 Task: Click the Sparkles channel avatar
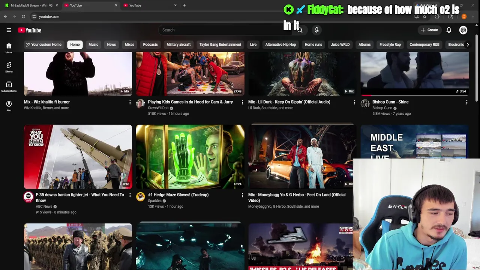141,197
